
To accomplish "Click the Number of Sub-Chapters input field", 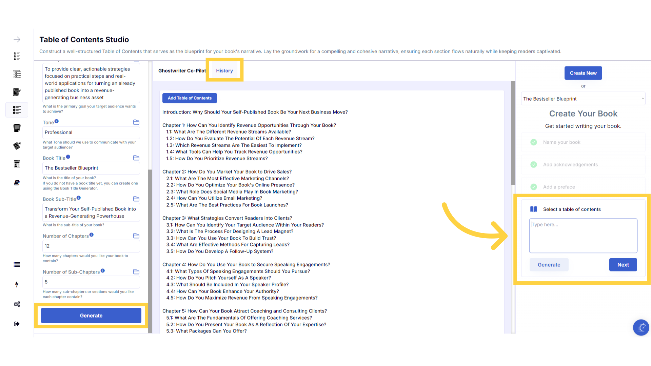I will click(91, 282).
